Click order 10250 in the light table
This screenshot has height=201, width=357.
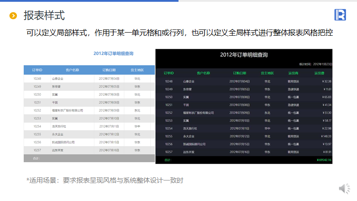(x=37, y=95)
